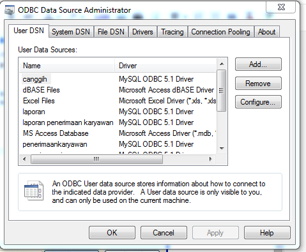Click the Configure... button
The height and width of the screenshot is (252, 306).
(x=258, y=102)
